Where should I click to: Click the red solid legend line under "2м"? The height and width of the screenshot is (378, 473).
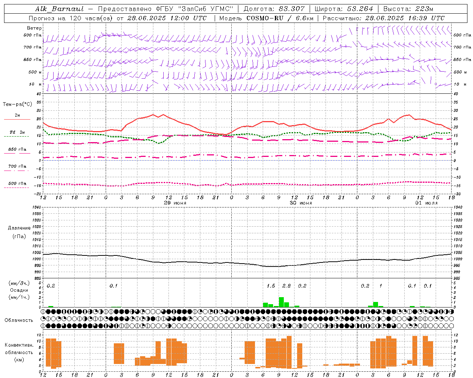pos(17,120)
